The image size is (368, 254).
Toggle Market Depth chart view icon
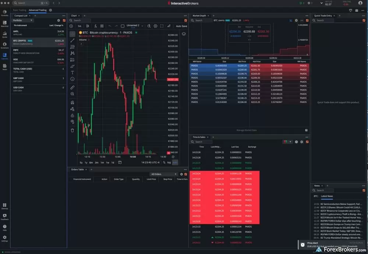click(291, 21)
